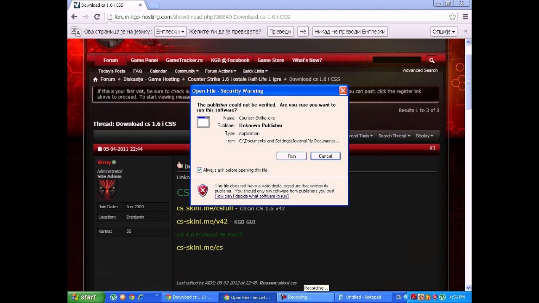539x303 pixels.
Task: Click the never-translate-English button
Action: [350, 32]
